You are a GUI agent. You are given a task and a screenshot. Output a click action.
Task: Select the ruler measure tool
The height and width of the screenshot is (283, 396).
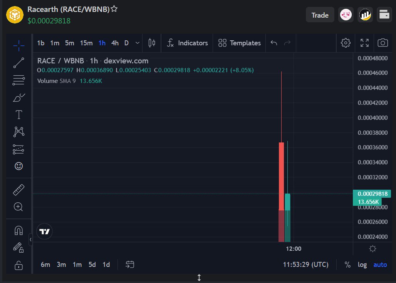(x=19, y=190)
